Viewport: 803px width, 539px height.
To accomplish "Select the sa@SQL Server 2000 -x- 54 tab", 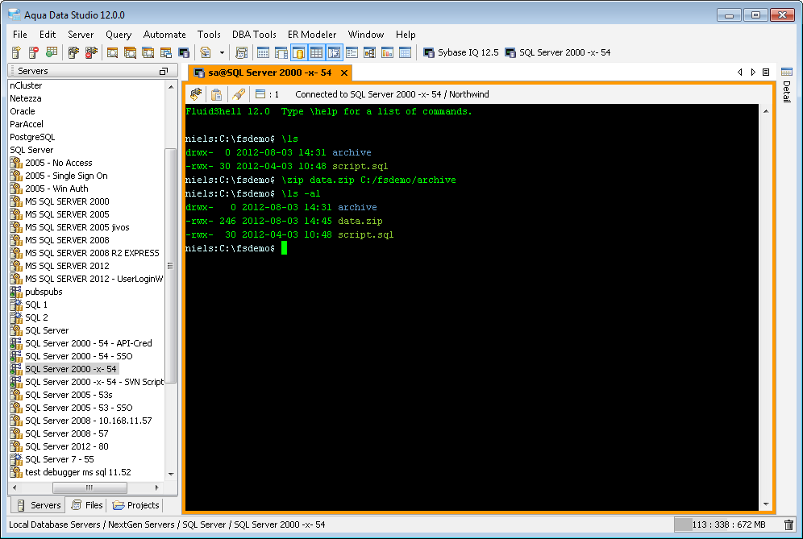I will coord(270,73).
